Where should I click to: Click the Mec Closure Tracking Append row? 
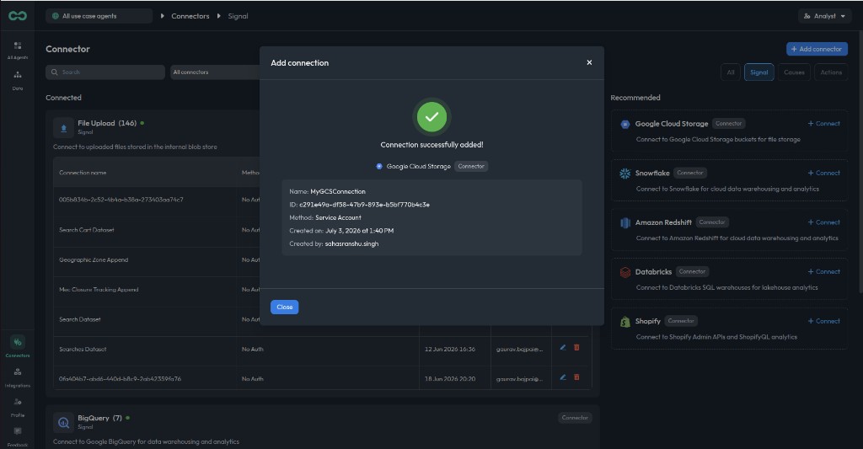click(99, 290)
